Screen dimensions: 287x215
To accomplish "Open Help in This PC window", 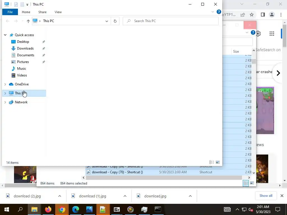I will pyautogui.click(x=219, y=12).
